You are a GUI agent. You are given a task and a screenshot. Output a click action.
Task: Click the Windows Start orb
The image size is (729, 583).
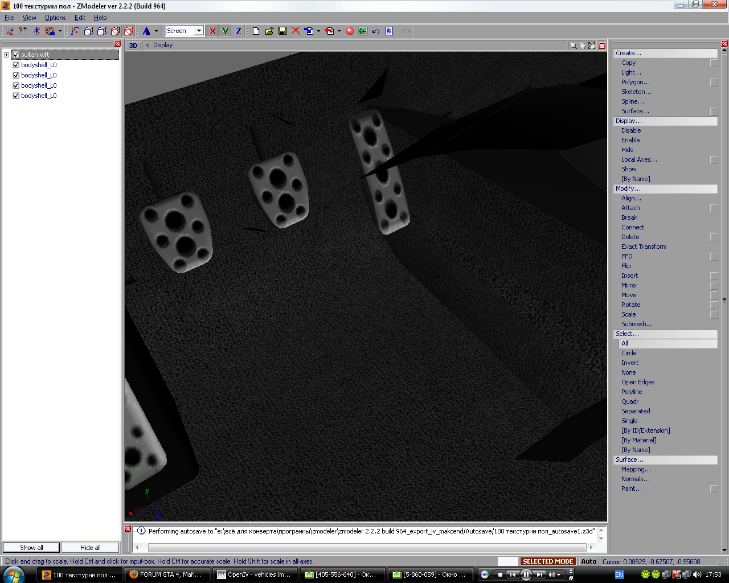pos(14,574)
